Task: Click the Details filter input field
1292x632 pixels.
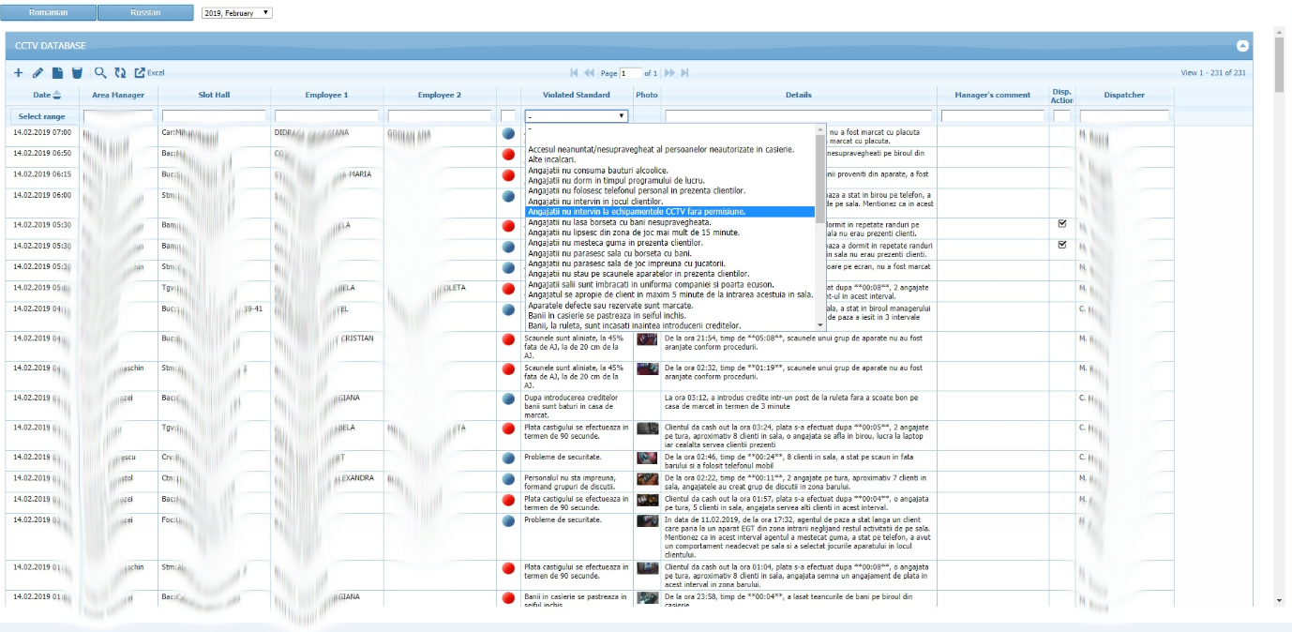Action: (x=798, y=116)
